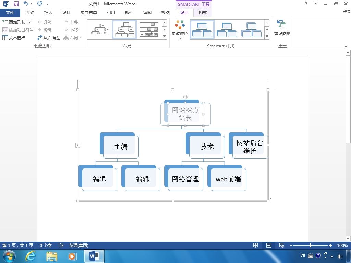Image resolution: width=351 pixels, height=263 pixels.
Task: Select the 网络管理 shape
Action: [185, 179]
